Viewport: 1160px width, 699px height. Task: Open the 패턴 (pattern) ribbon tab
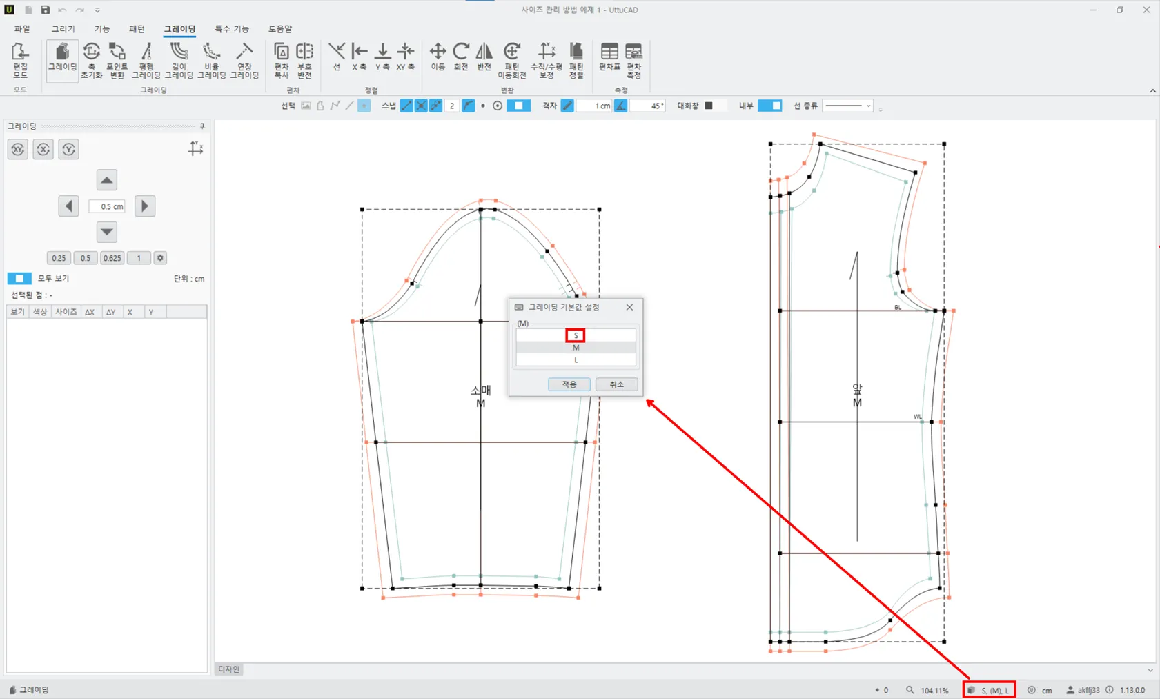tap(137, 29)
